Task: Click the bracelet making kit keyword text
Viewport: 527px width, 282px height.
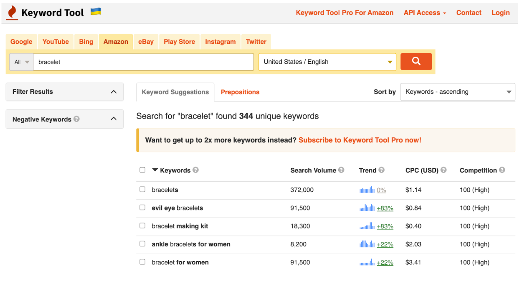Action: tap(180, 226)
